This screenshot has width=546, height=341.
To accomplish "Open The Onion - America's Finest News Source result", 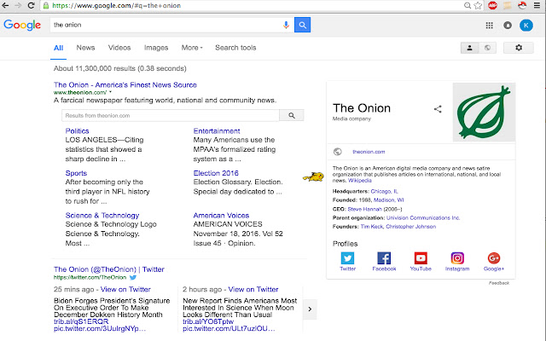I will [125, 85].
